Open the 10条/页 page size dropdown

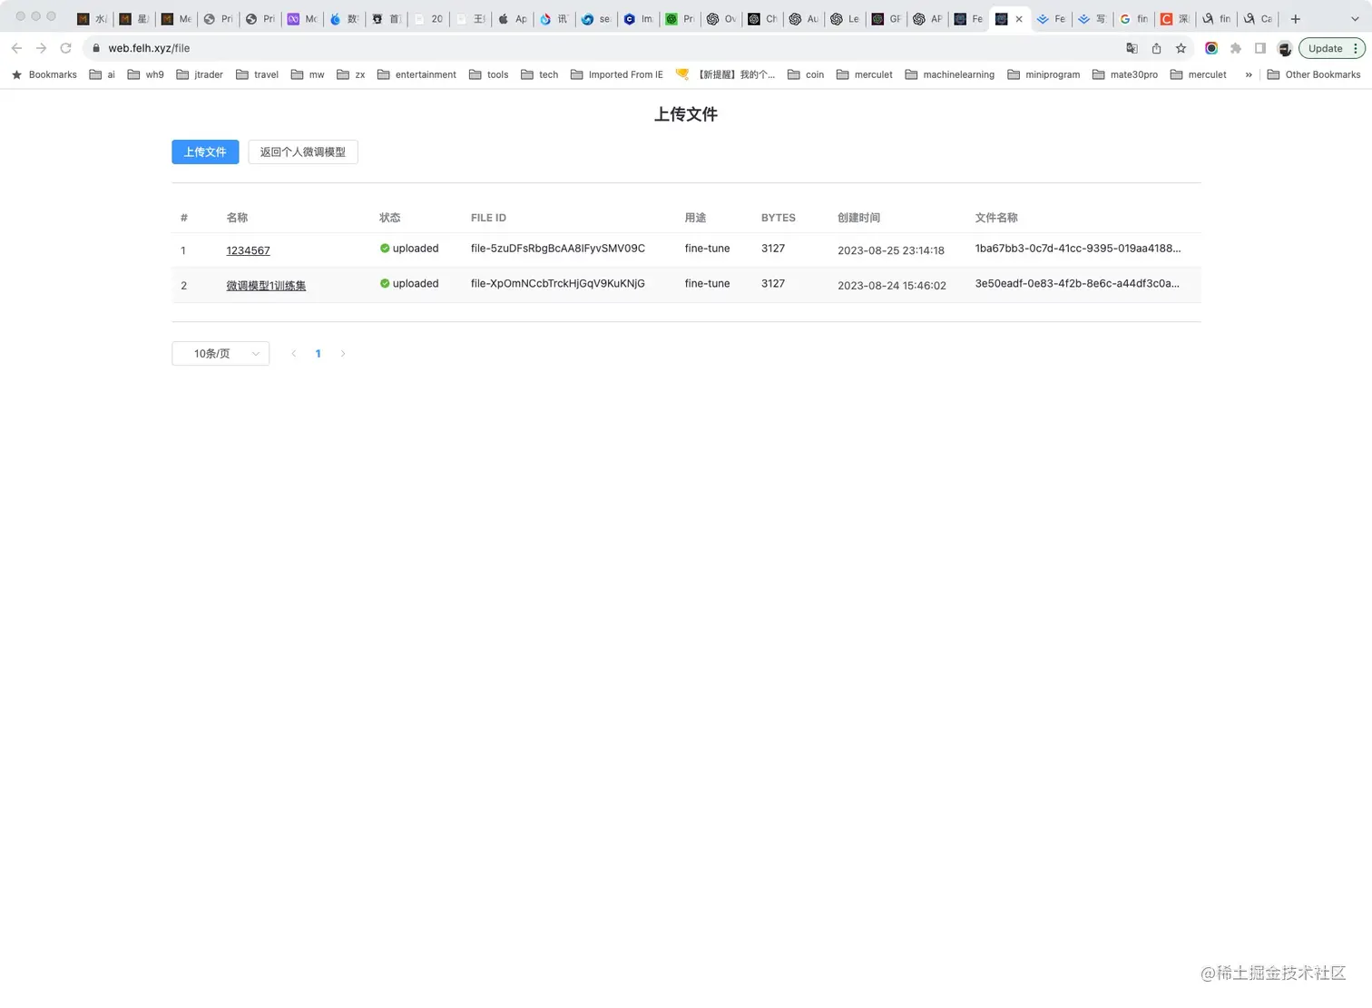(x=220, y=353)
